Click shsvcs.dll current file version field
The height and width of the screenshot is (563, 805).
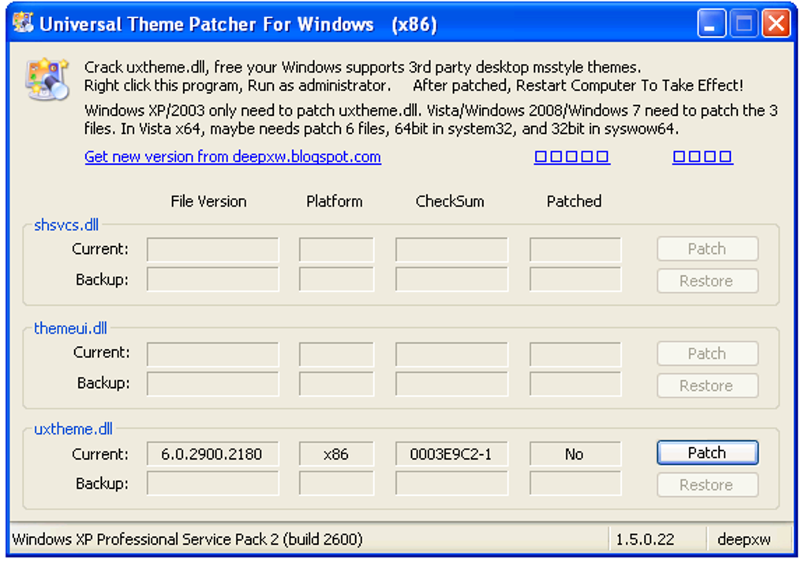coord(212,249)
